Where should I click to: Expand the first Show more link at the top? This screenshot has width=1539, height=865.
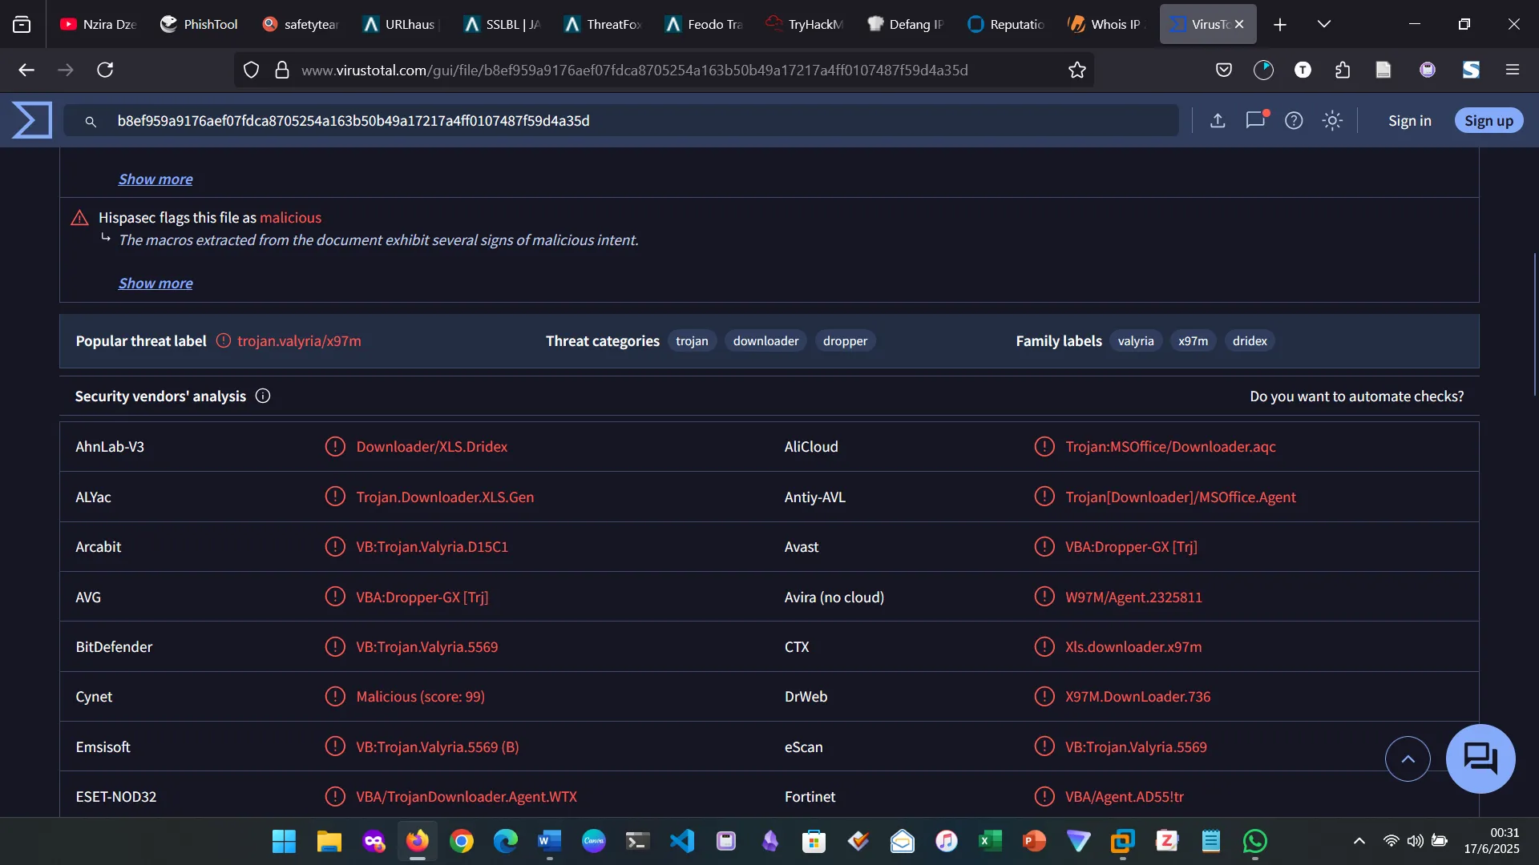[x=156, y=179]
